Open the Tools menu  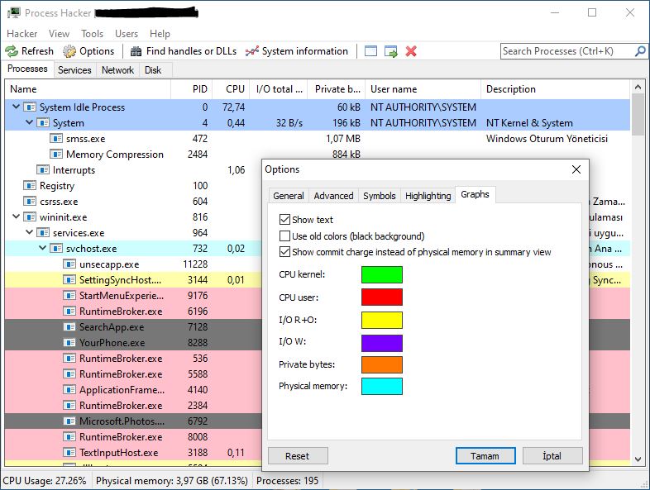92,34
